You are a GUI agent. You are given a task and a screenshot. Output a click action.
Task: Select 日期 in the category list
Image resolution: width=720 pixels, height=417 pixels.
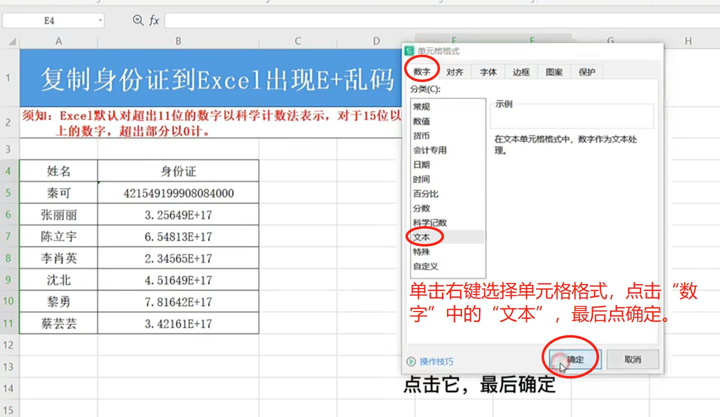tap(447, 164)
